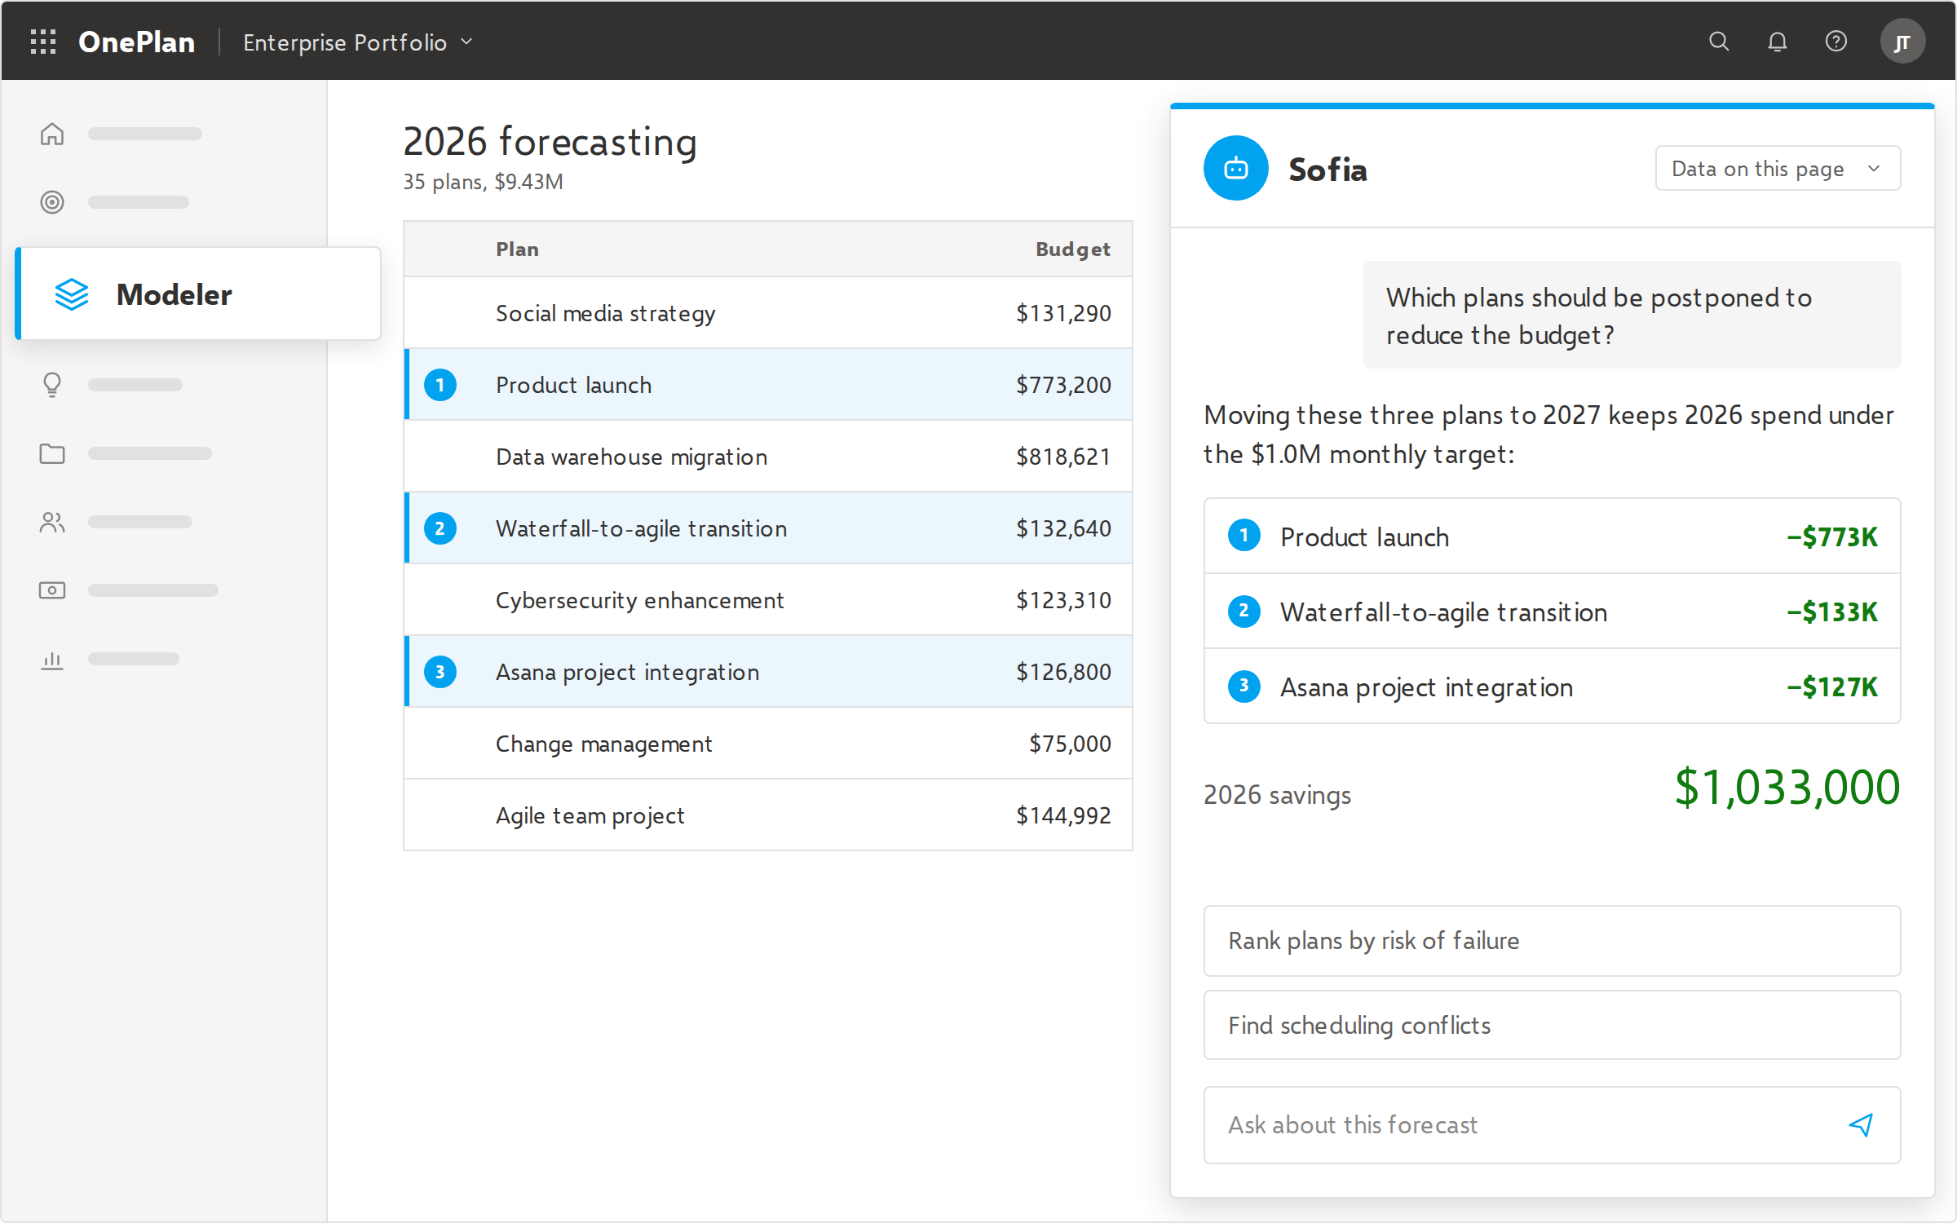Select the Data warehouse migration row
The width and height of the screenshot is (1957, 1223).
point(768,457)
